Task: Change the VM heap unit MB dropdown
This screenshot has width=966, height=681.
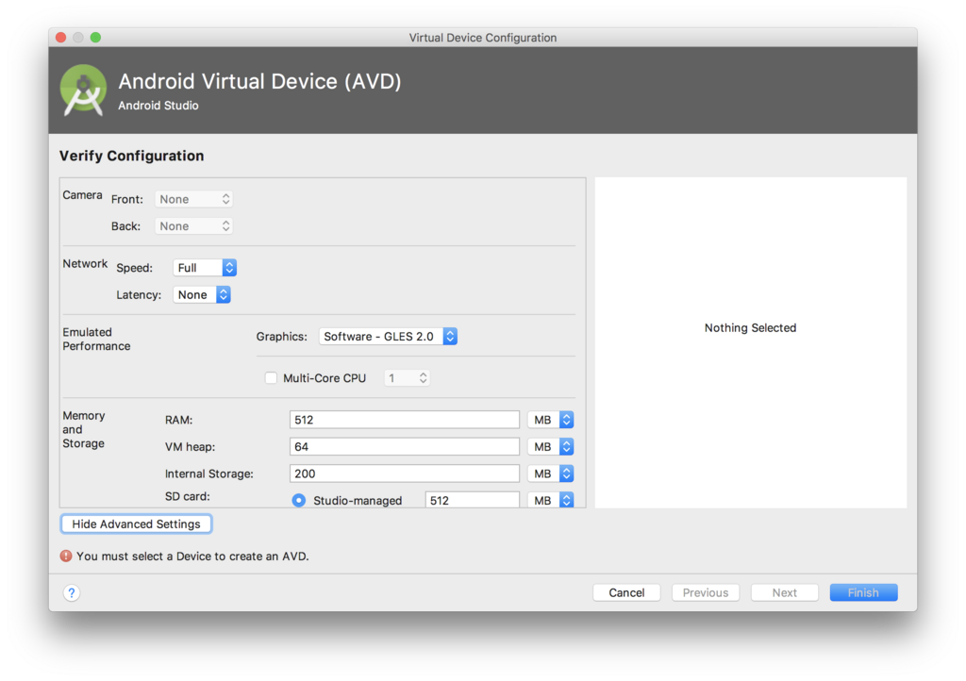Action: click(x=551, y=446)
